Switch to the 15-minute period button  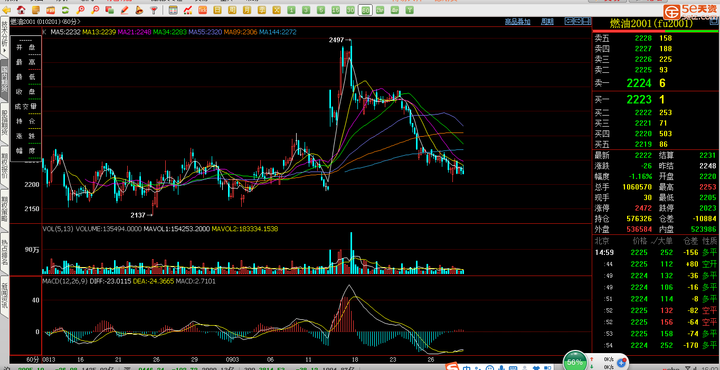tap(336, 10)
